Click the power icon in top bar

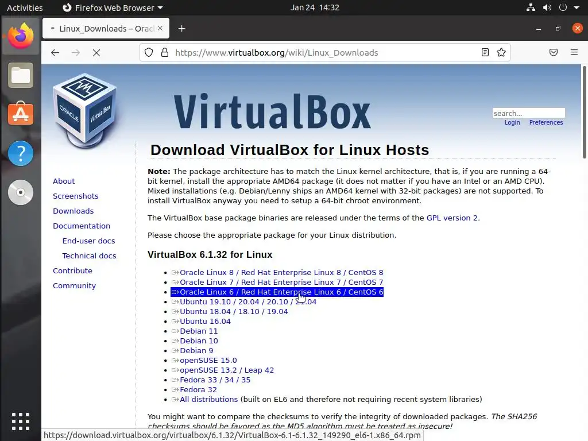point(563,7)
